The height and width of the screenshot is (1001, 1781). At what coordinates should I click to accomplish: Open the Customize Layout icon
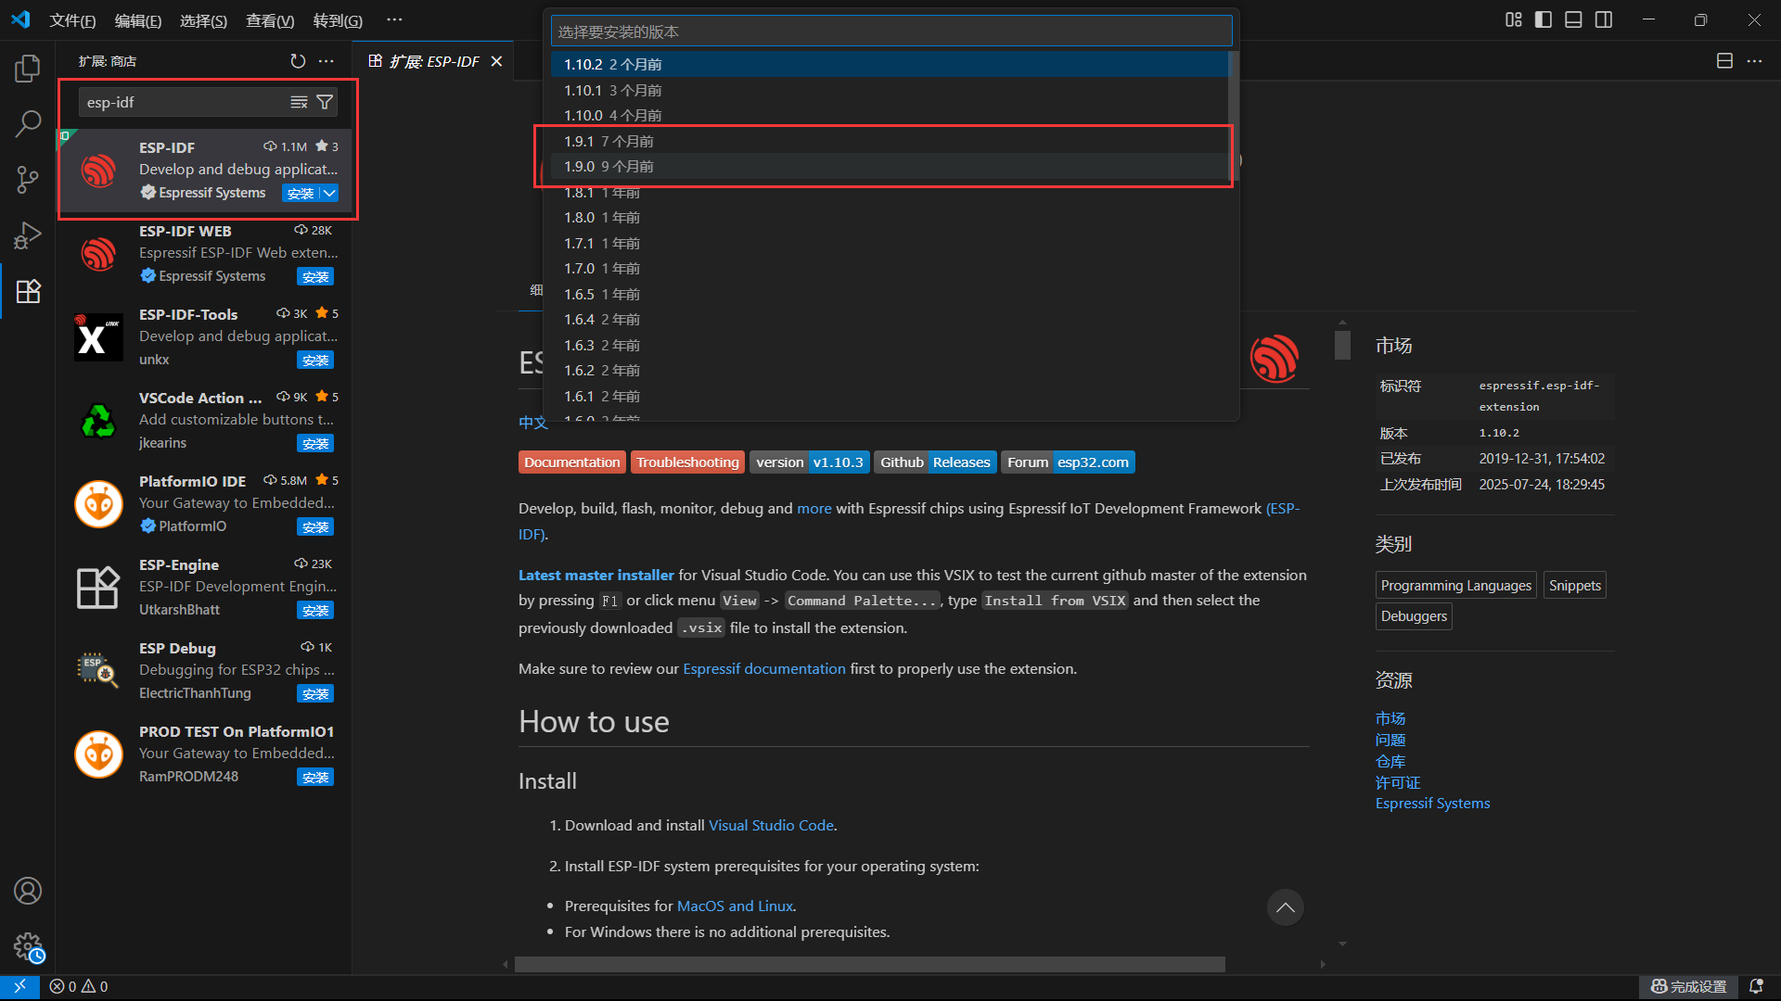click(x=1513, y=19)
